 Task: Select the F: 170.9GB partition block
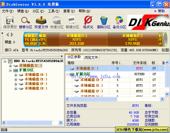coord(132,39)
